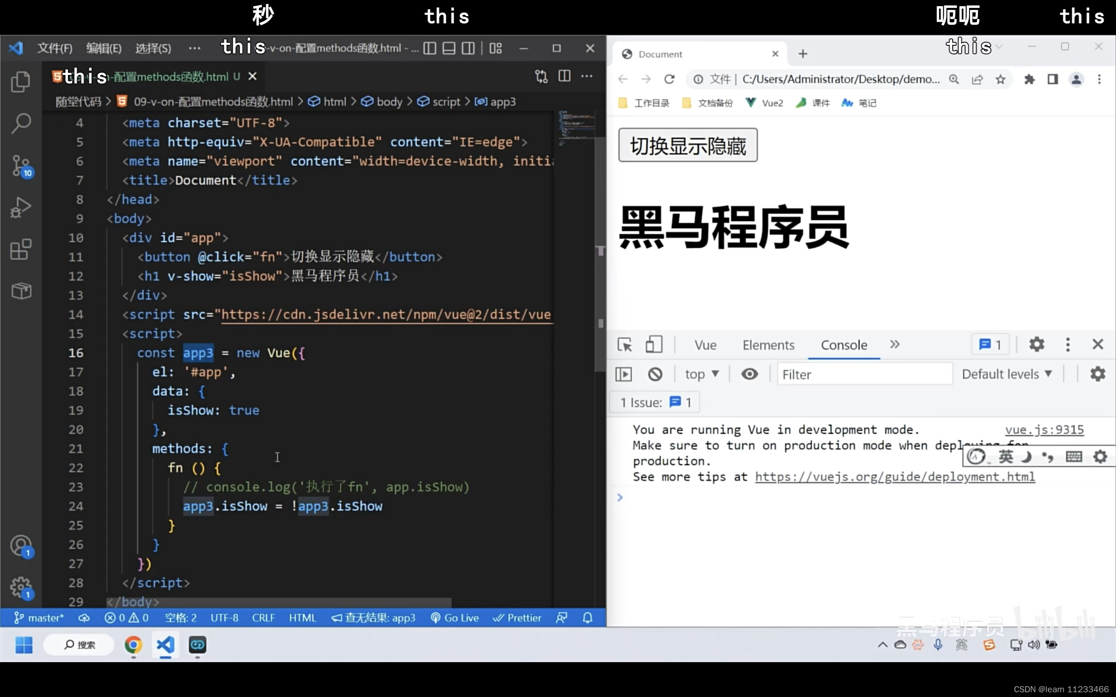Image resolution: width=1116 pixels, height=697 pixels.
Task: Click the 切换显示隐藏 button on the page
Action: tap(687, 145)
